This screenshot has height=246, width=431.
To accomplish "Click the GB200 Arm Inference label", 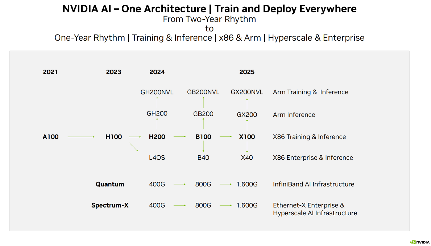I will click(203, 114).
